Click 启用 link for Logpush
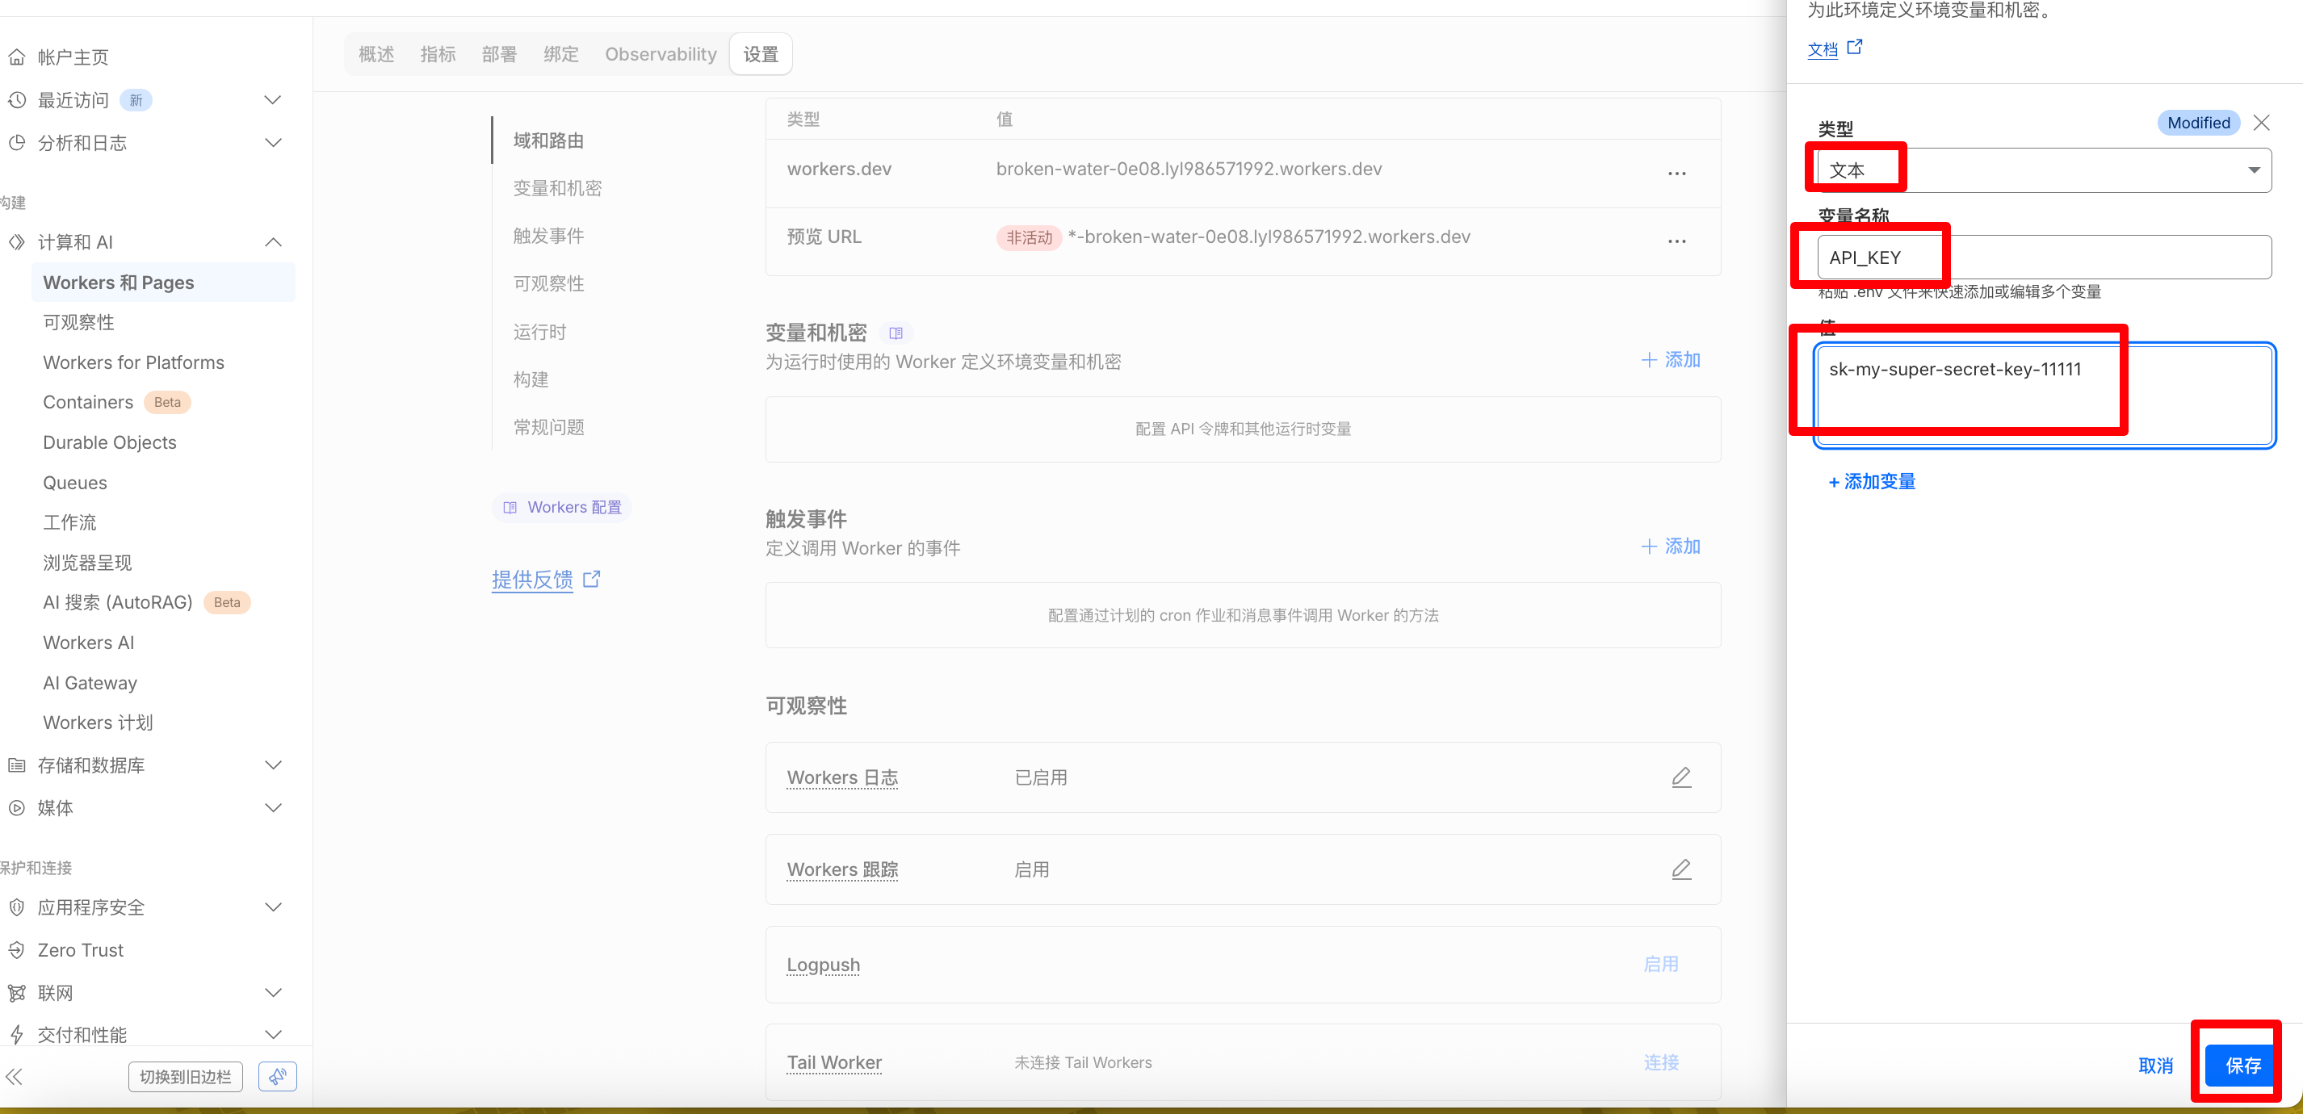 1660,964
